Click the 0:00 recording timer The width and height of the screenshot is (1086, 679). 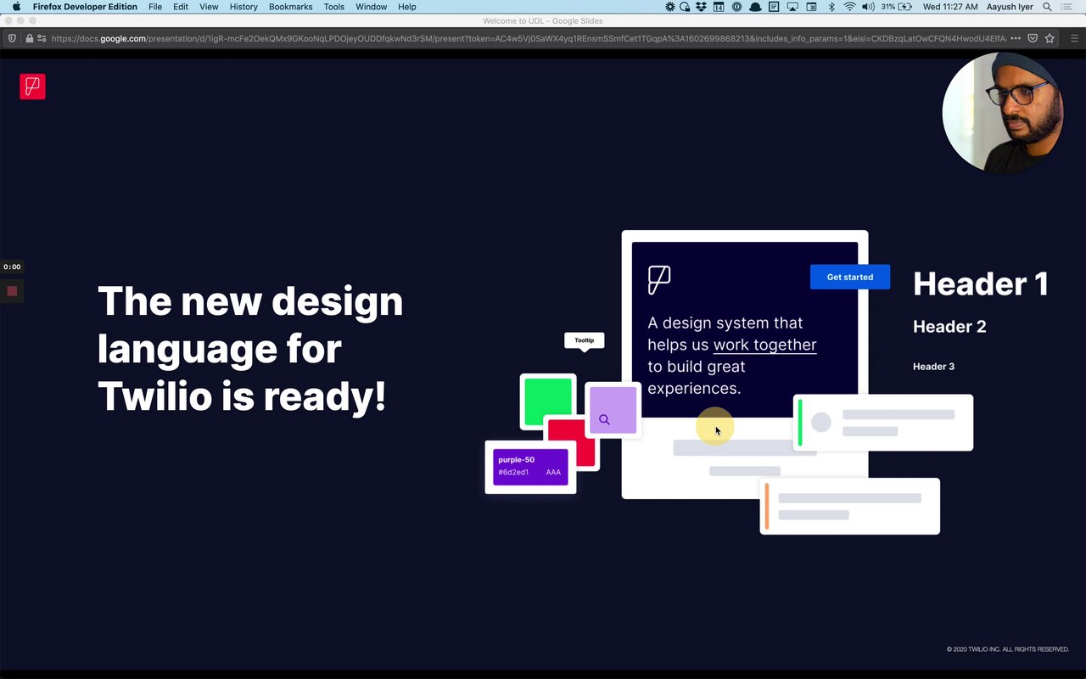12,267
